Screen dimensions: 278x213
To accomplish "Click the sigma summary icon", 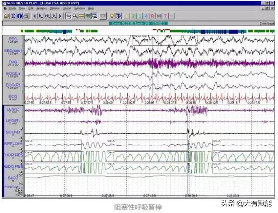I will (x=13, y=16).
